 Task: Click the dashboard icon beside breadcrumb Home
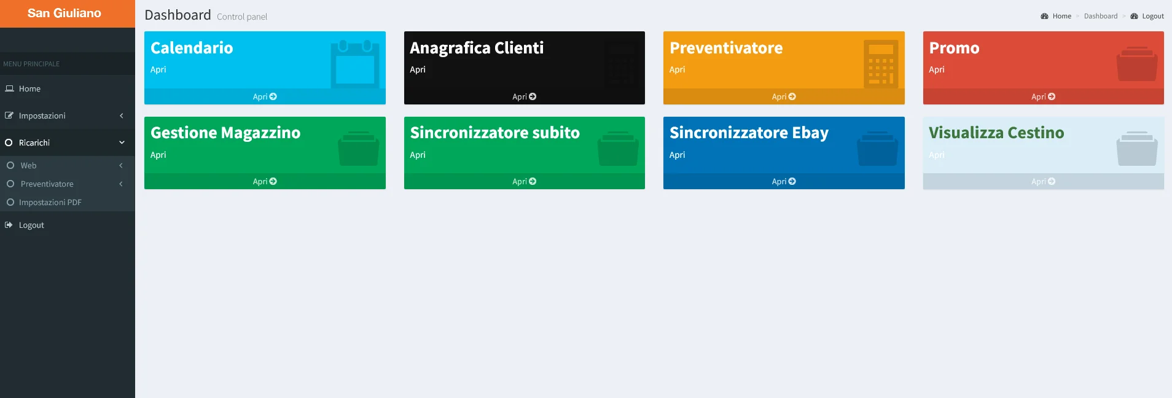[1044, 16]
